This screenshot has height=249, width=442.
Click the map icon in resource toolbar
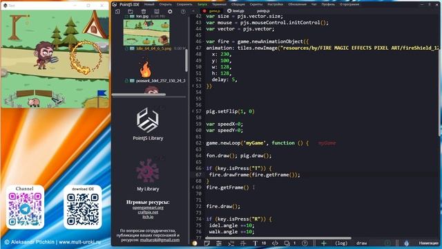tap(157, 11)
